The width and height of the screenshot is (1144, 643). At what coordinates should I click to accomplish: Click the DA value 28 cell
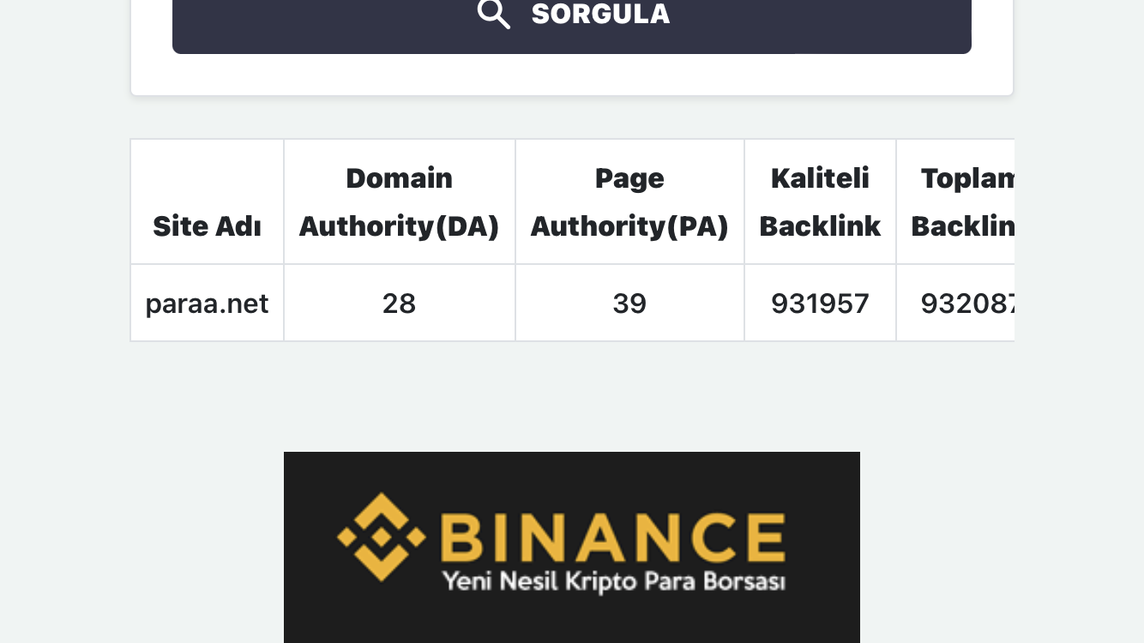tap(399, 303)
